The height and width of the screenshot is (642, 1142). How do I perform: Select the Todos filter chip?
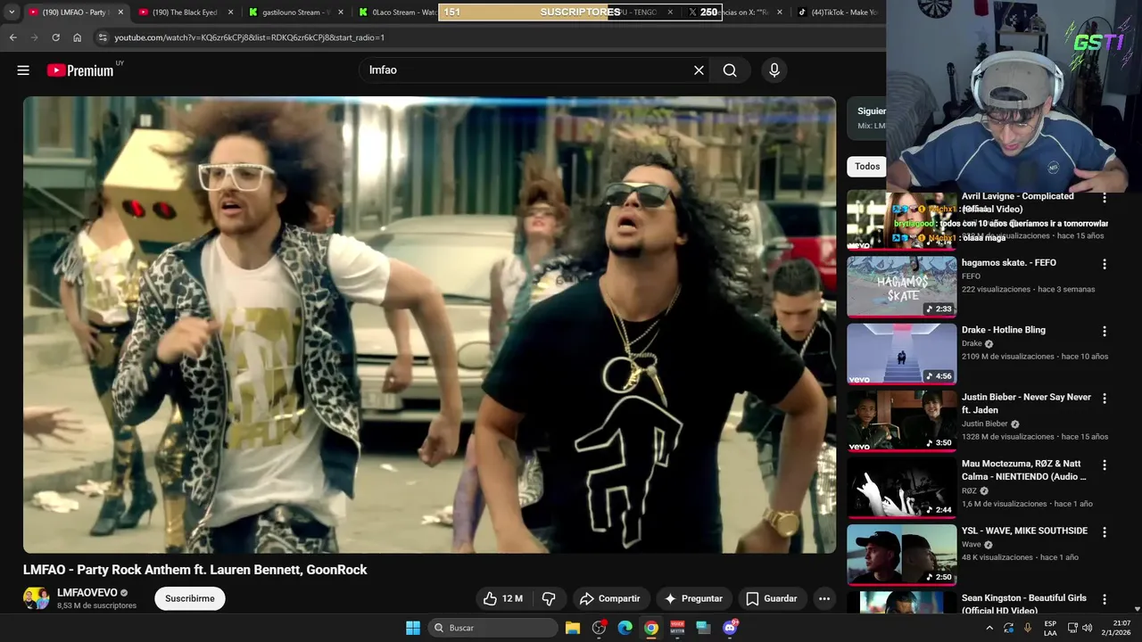(x=867, y=166)
